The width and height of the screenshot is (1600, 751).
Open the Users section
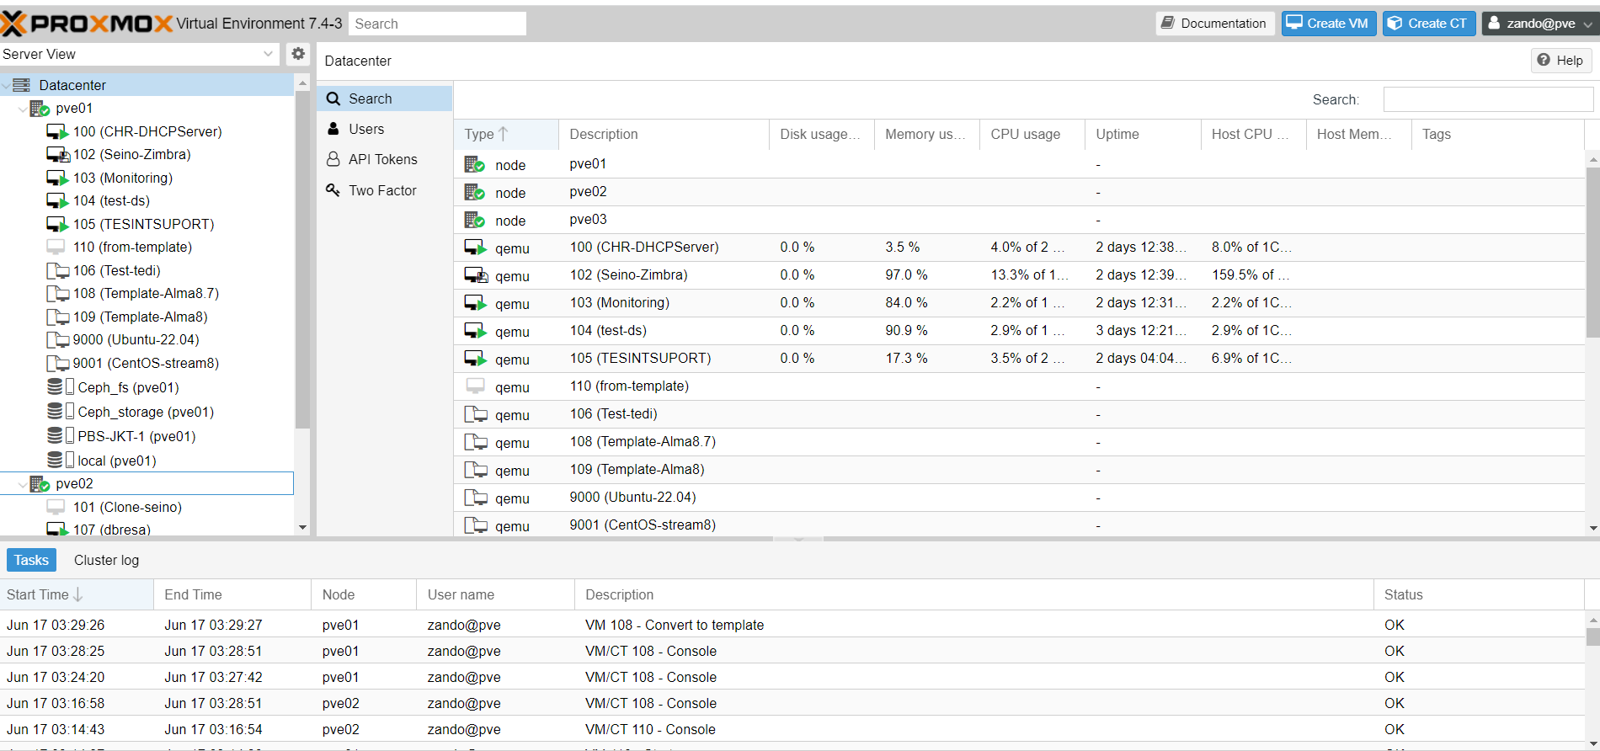[385, 129]
